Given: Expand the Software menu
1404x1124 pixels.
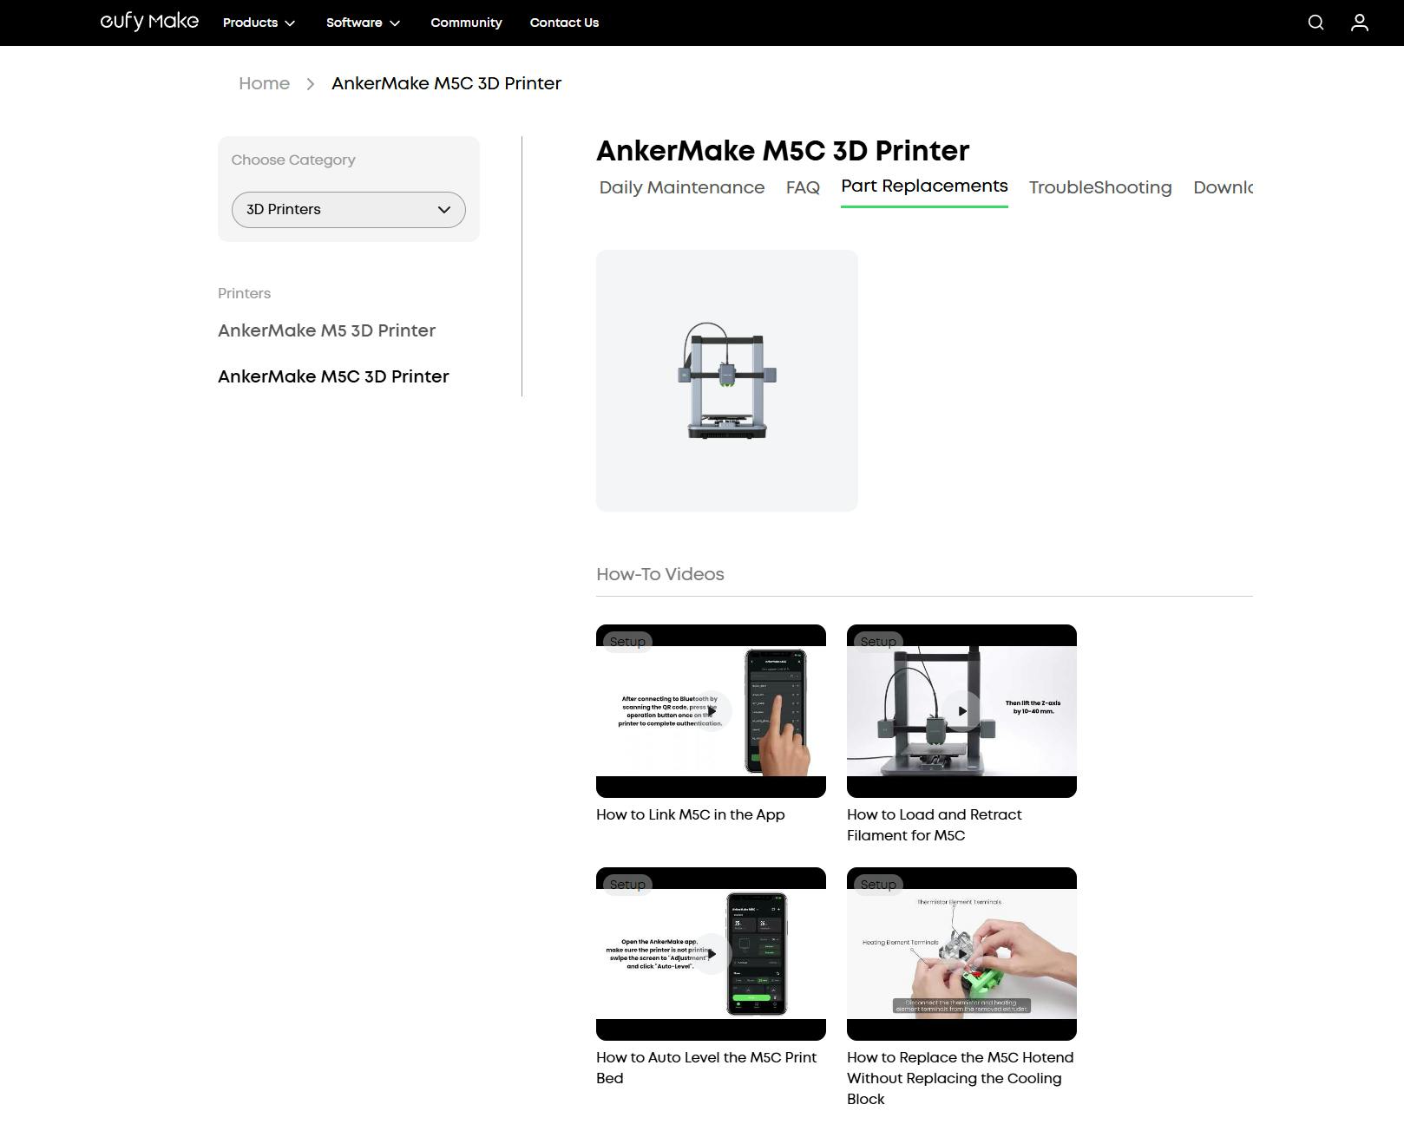Looking at the screenshot, I should pyautogui.click(x=363, y=23).
